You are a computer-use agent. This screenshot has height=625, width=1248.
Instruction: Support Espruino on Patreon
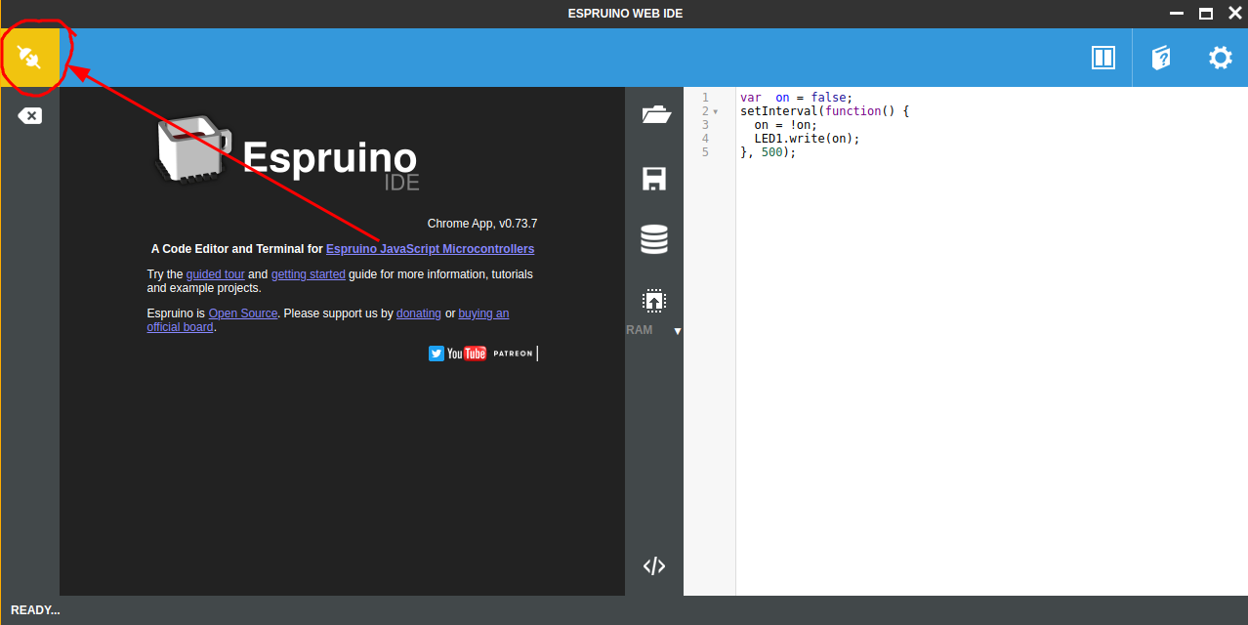513,353
